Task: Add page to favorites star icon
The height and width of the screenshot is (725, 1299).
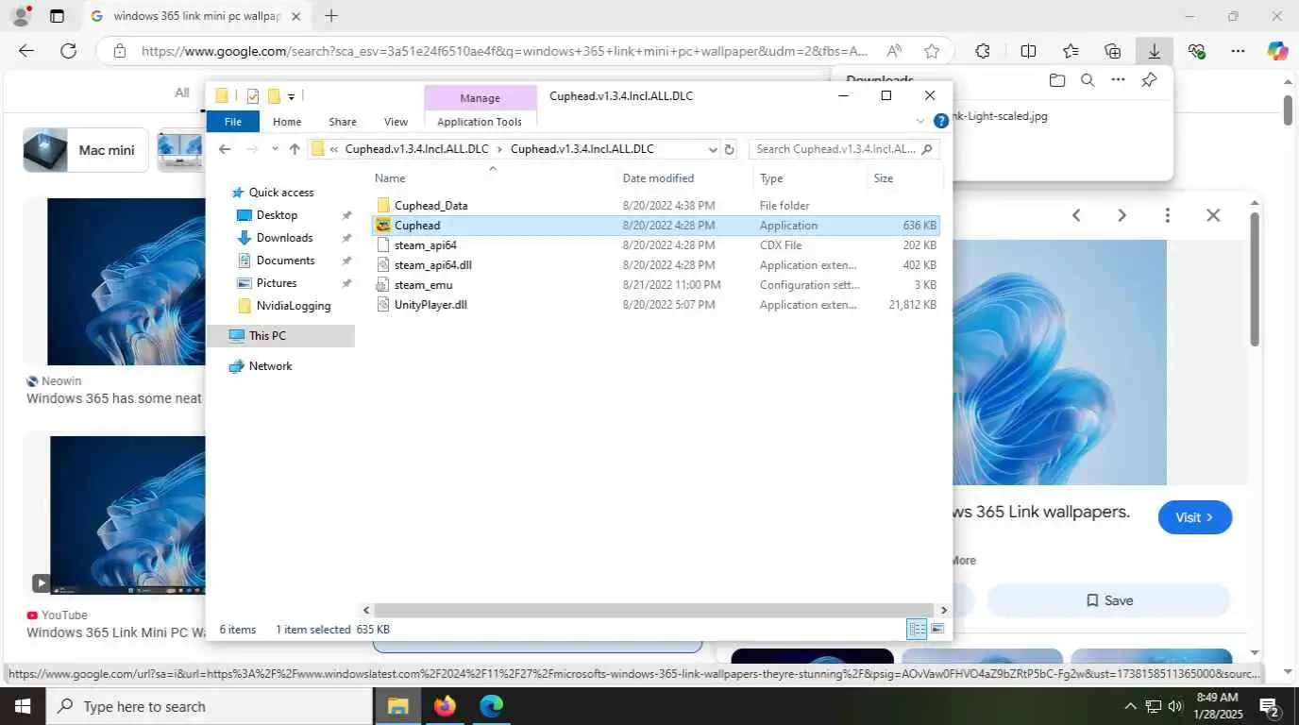Action: click(x=932, y=51)
